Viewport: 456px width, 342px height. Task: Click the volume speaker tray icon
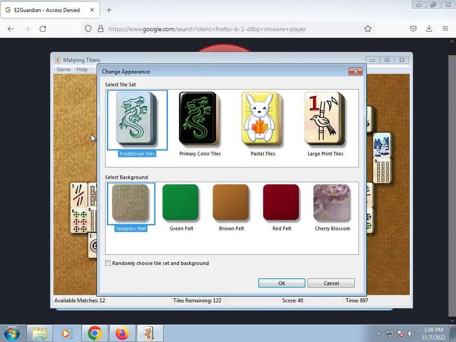click(x=411, y=334)
